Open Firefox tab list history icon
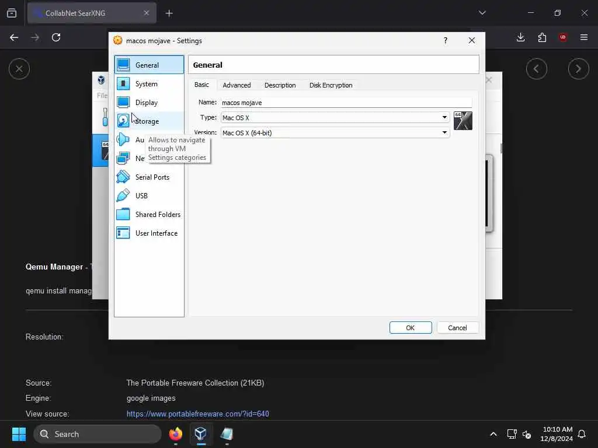Image resolution: width=598 pixels, height=448 pixels. coord(12,13)
